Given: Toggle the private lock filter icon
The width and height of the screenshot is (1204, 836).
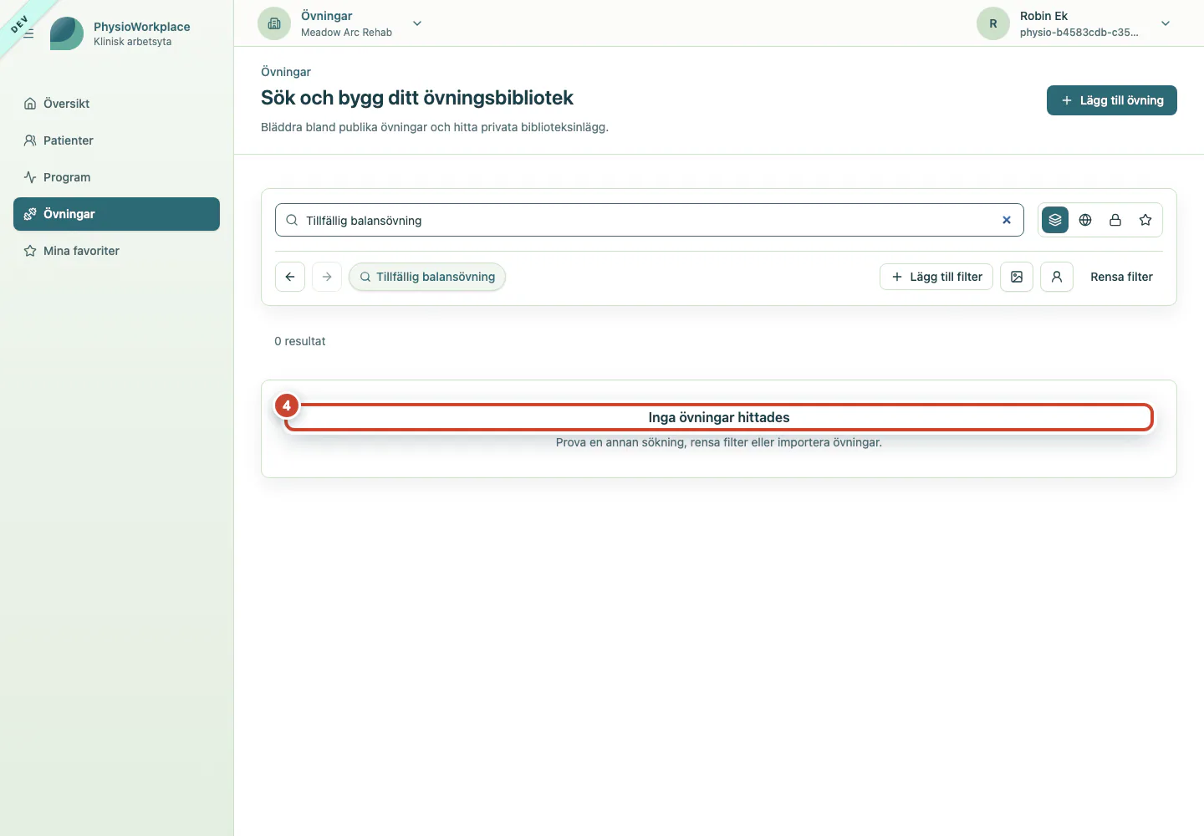Looking at the screenshot, I should tap(1115, 220).
